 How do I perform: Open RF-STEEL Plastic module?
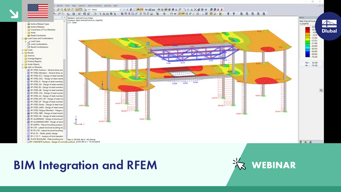pos(47,104)
